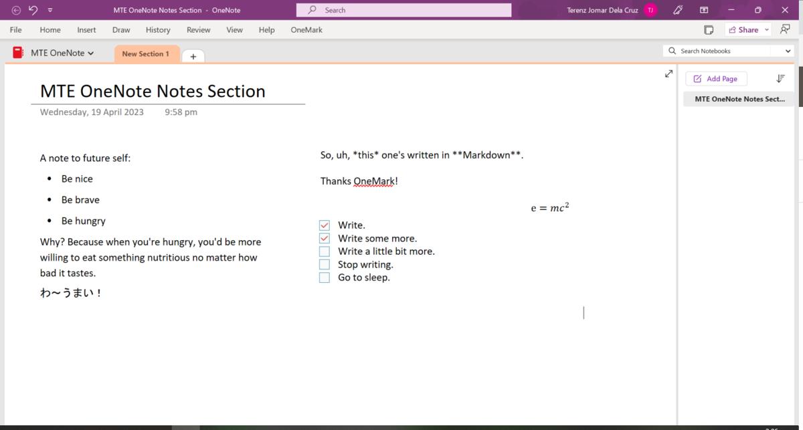Check the 'Go to sleep.' checkbox

(x=325, y=278)
